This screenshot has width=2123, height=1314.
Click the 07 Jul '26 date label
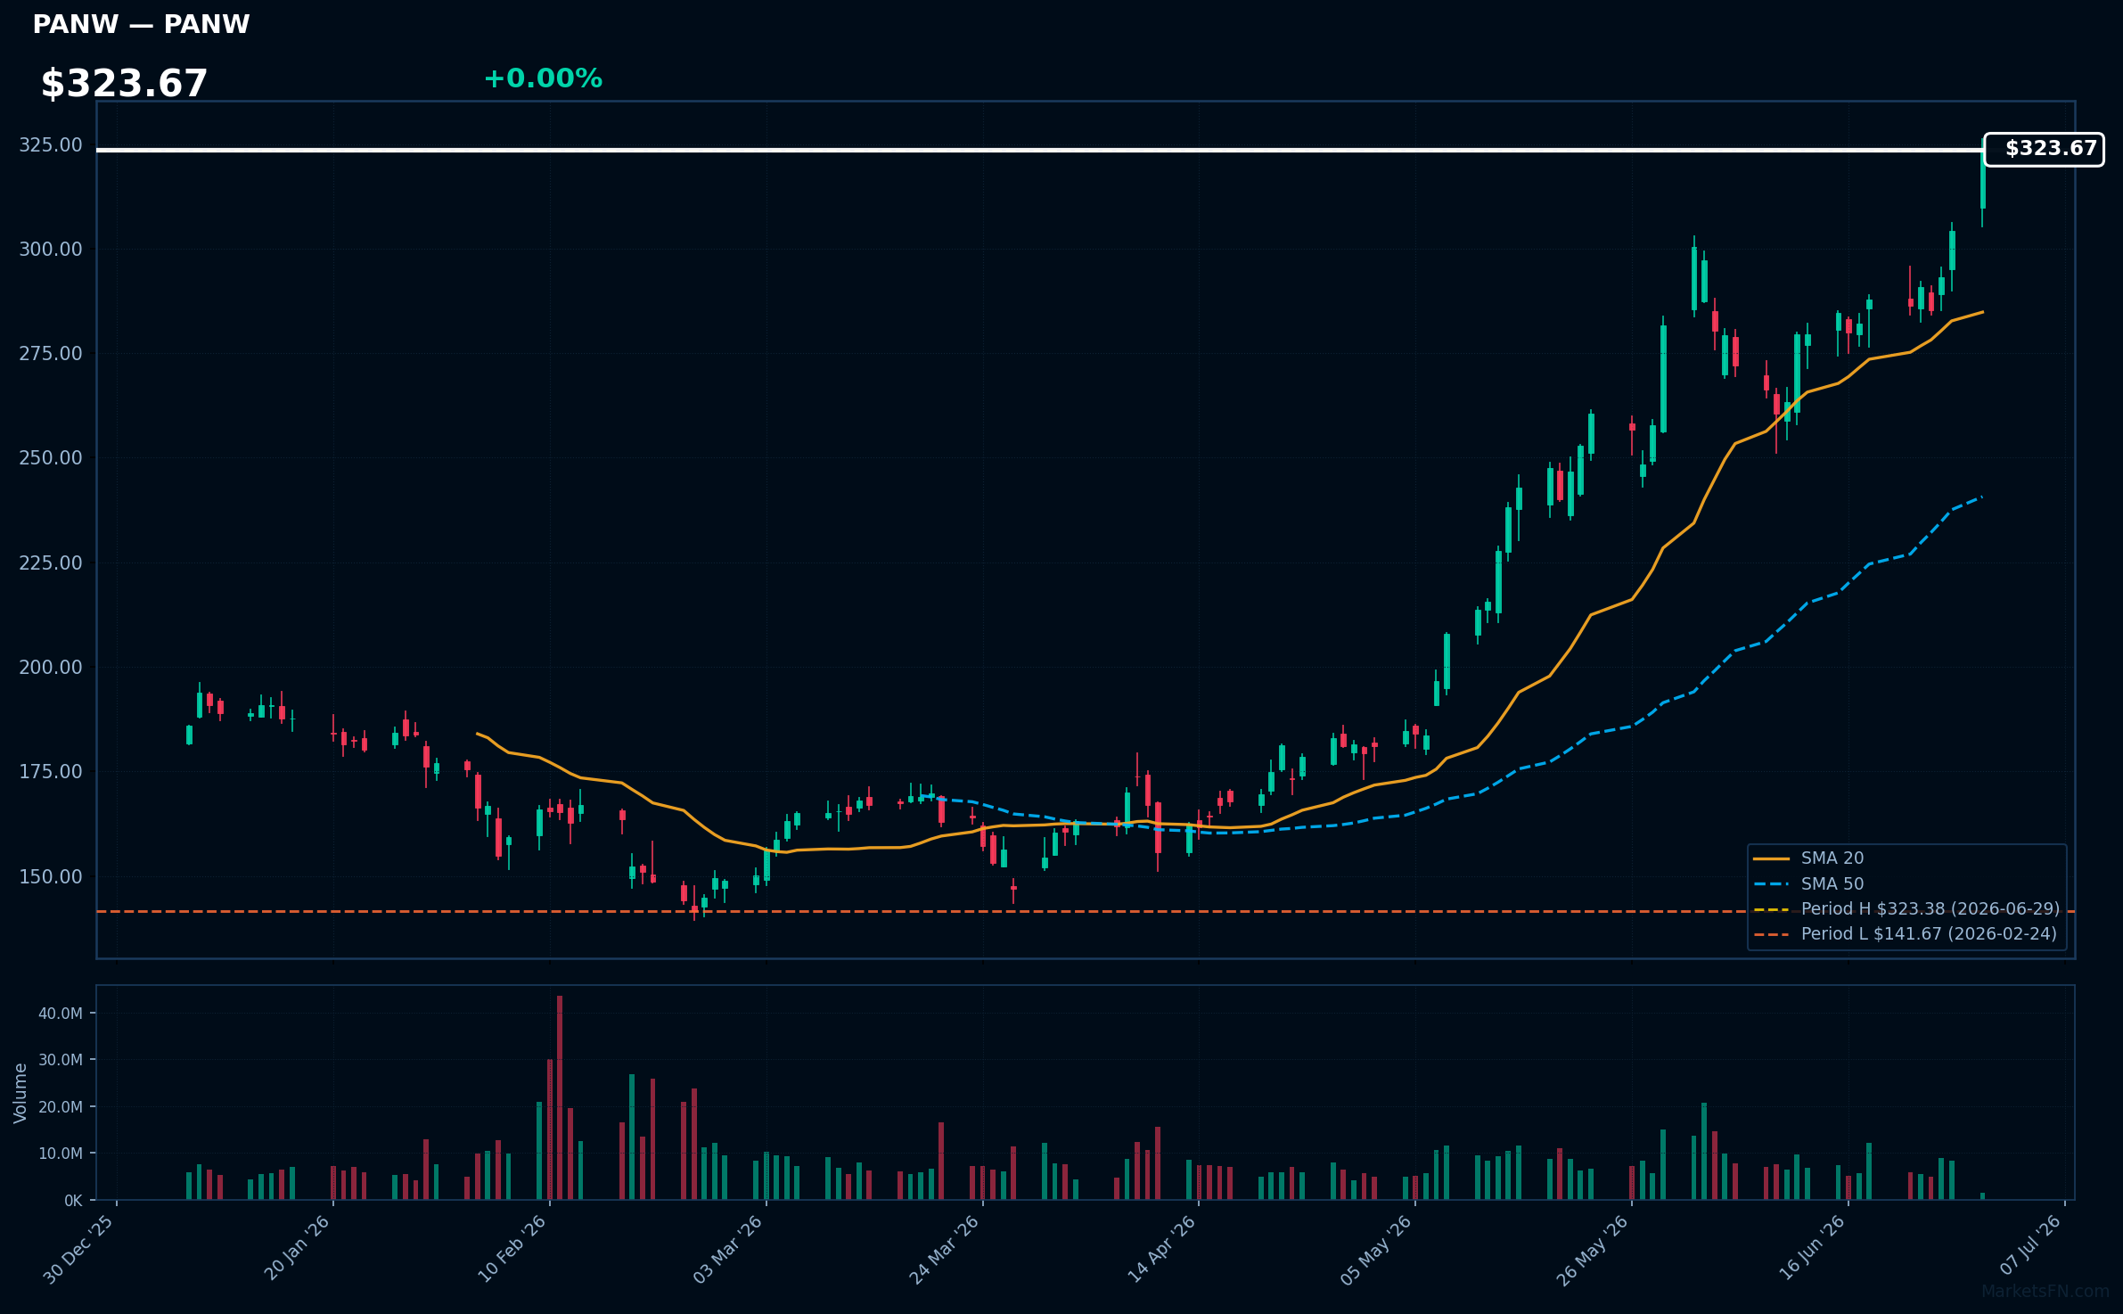pyautogui.click(x=2031, y=1245)
